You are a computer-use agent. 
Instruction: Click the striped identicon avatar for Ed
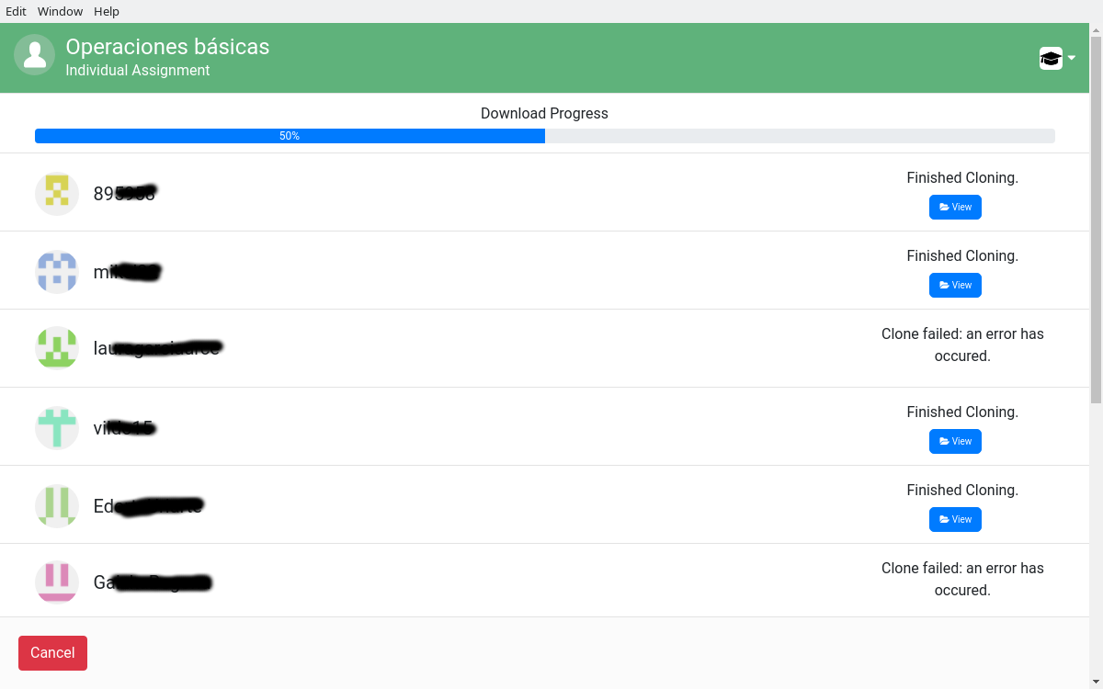[57, 504]
